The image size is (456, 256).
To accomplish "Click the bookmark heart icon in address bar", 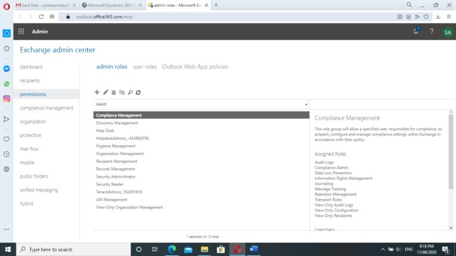I will click(x=426, y=17).
